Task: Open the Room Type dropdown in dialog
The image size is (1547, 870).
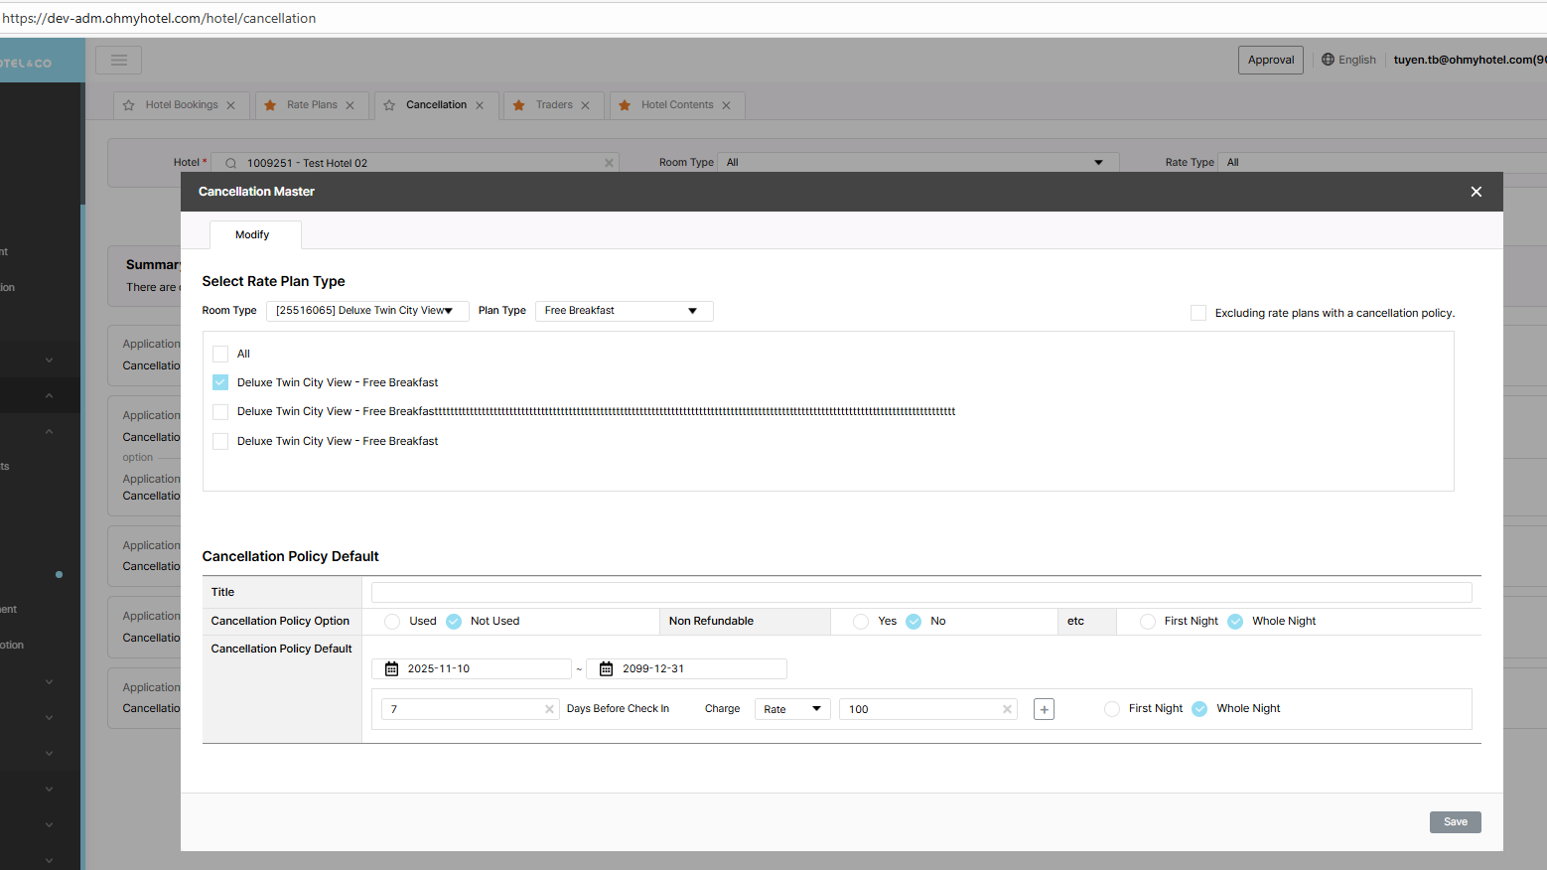Action: (366, 311)
